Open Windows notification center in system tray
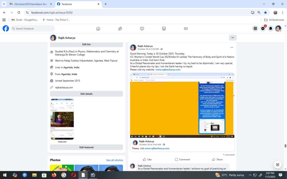Viewport: 287px width, 179px height. click(x=280, y=175)
